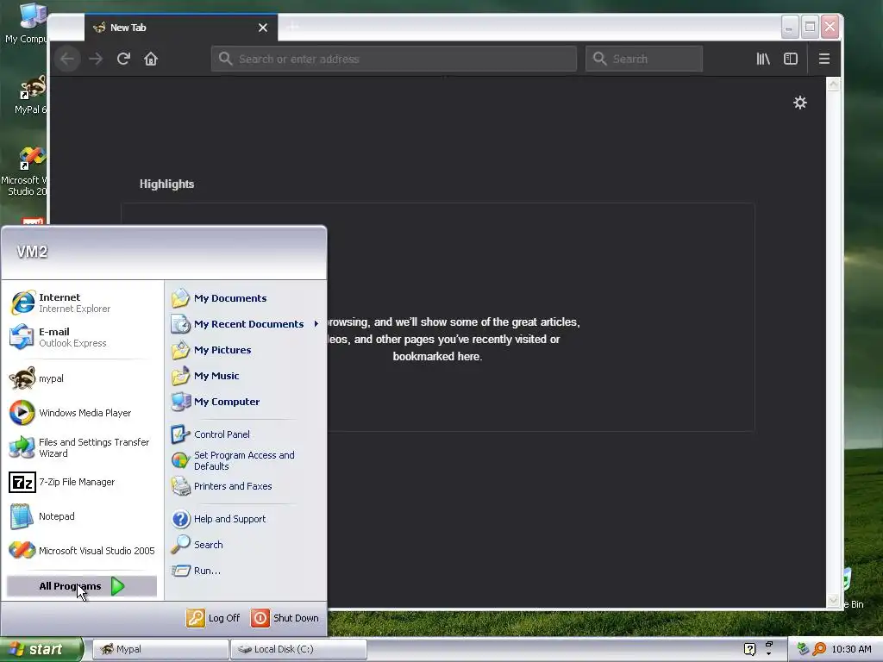Click the Highlights heading

coord(166,184)
